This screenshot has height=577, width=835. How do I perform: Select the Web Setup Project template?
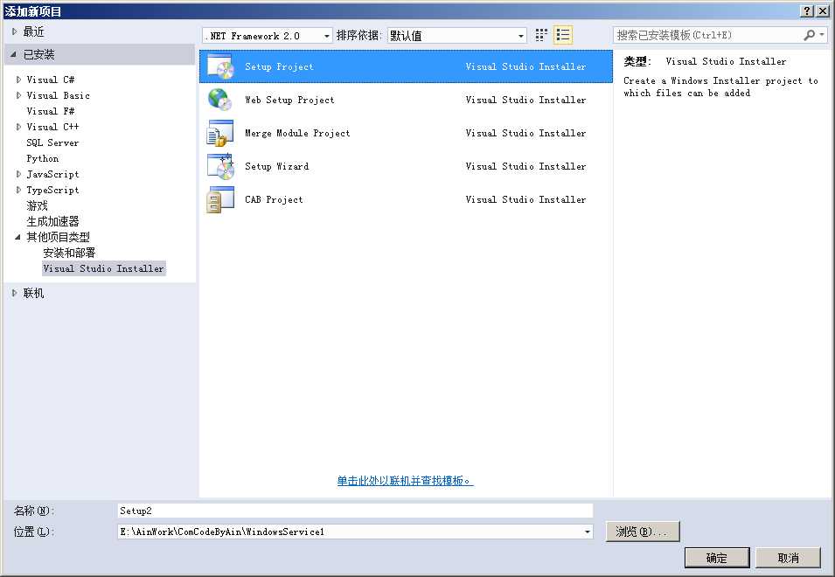click(x=406, y=100)
